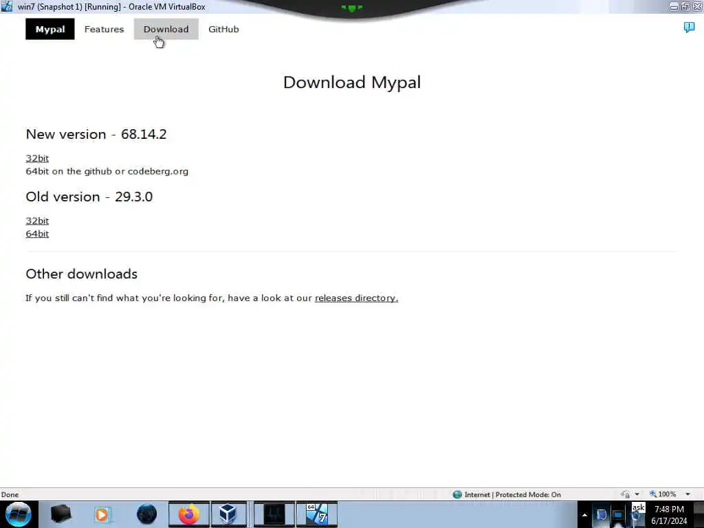Click the 'Done' status bar text
This screenshot has height=528, width=704.
10,494
